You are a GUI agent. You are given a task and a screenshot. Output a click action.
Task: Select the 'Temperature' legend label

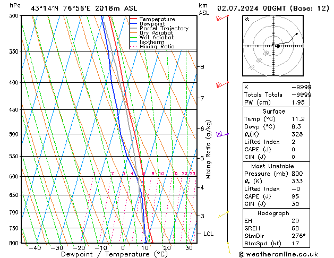point(157,19)
